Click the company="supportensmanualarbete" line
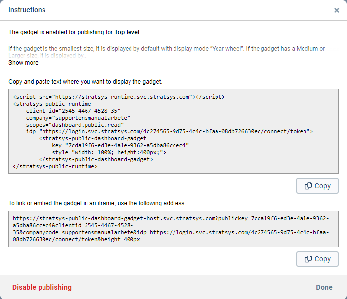 point(78,118)
